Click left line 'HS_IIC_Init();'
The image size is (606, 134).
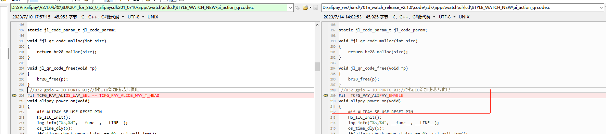(53, 117)
